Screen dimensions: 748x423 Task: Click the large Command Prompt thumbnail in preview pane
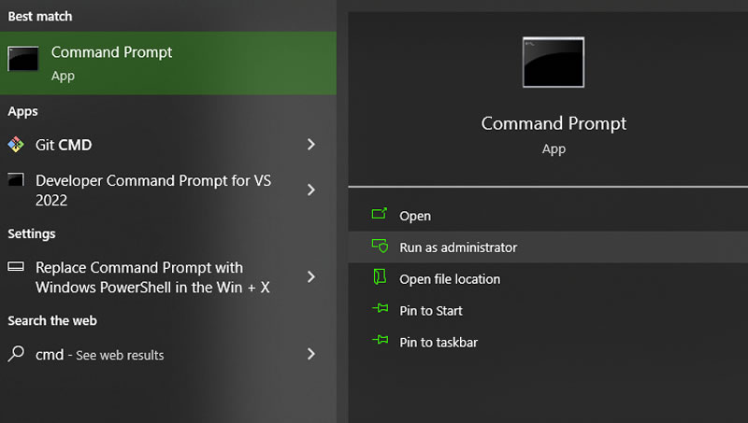[x=554, y=63]
